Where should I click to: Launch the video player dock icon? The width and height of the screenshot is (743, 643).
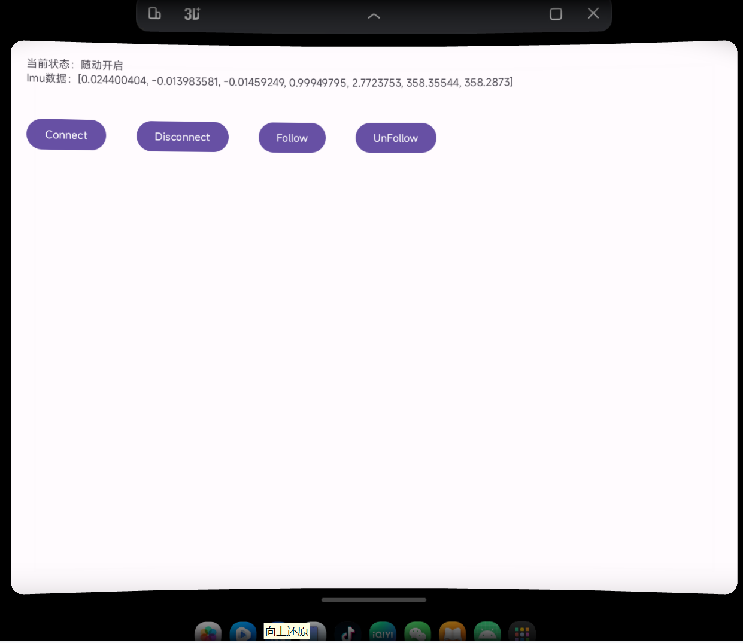243,633
